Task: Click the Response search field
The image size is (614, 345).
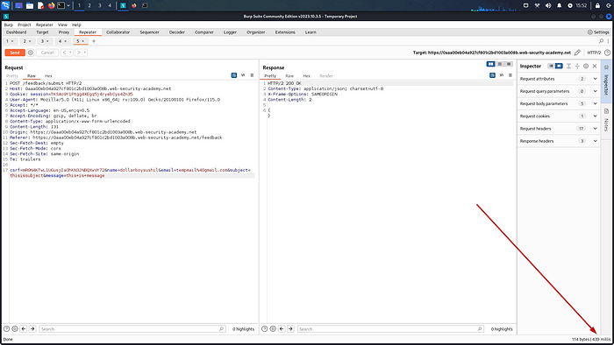Action: 390,329
